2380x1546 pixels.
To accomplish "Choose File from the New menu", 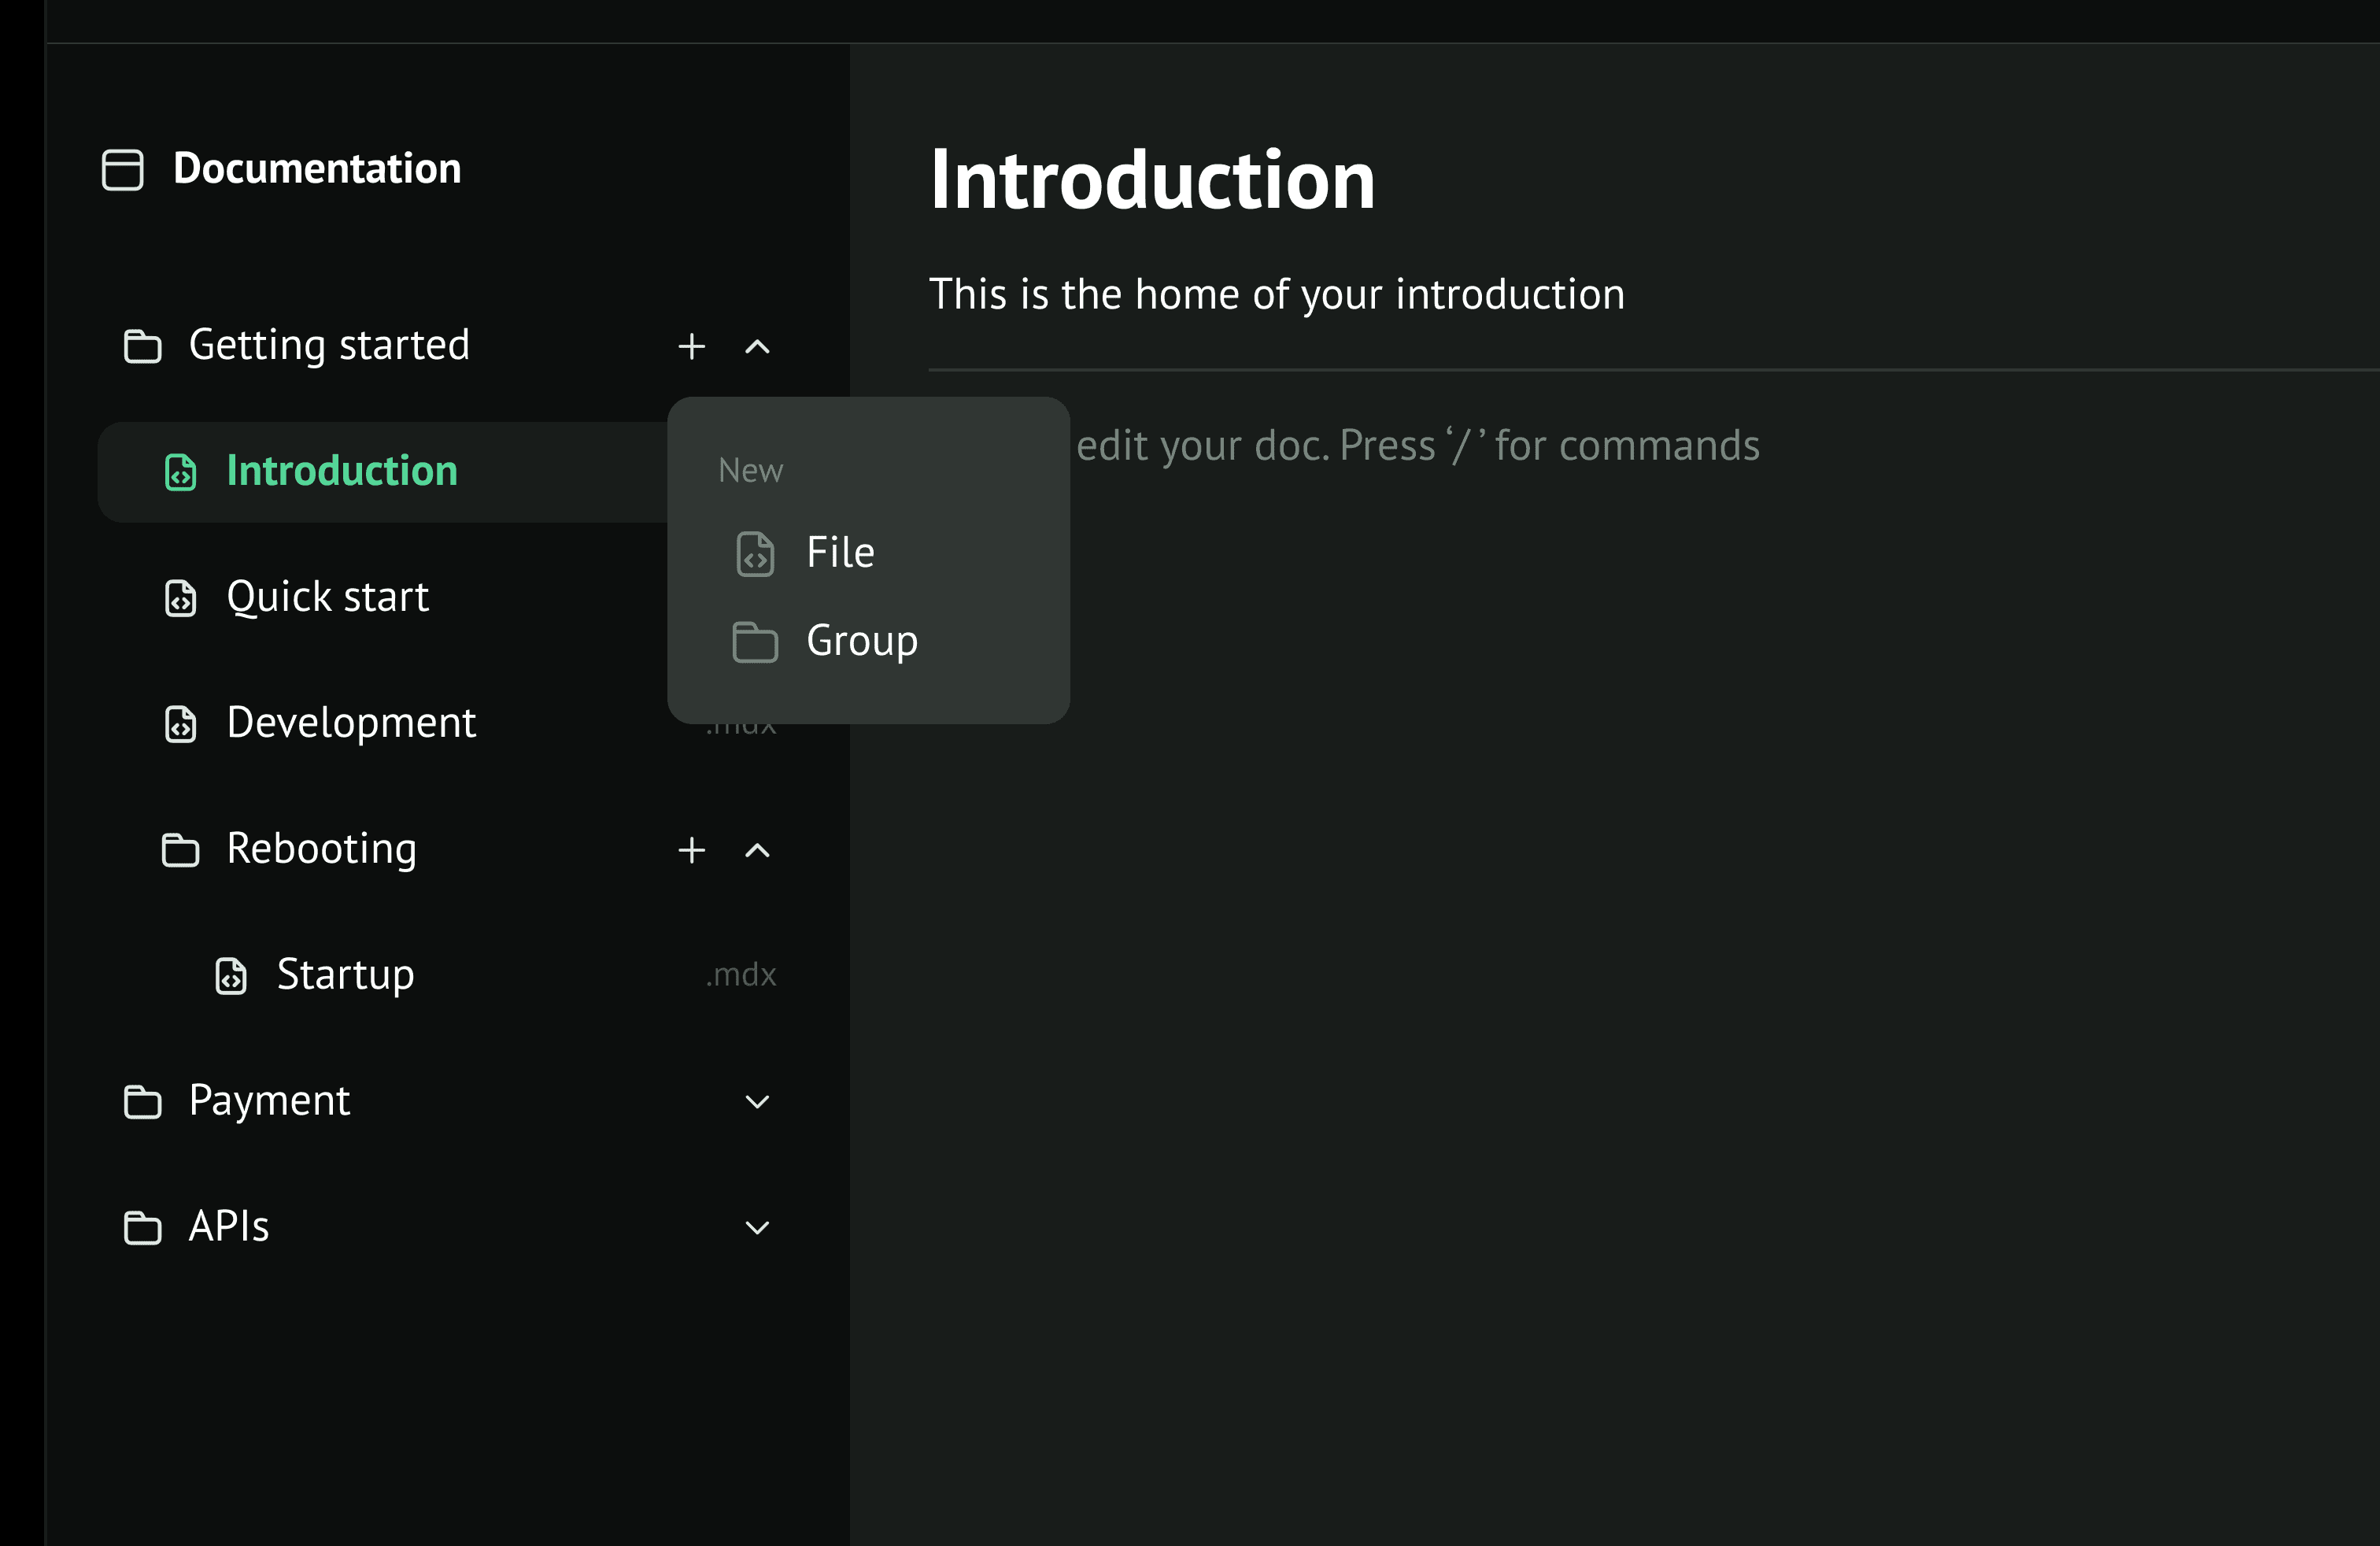I will 840,553.
